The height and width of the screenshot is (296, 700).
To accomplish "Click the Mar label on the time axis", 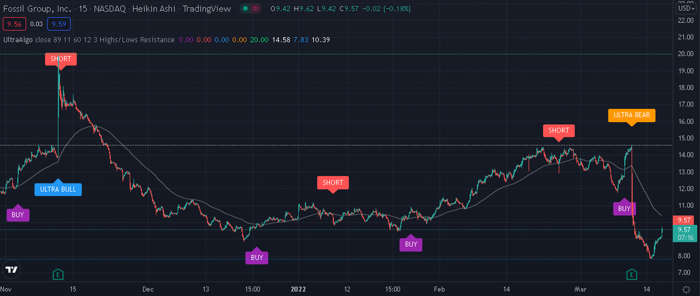I will click(581, 289).
